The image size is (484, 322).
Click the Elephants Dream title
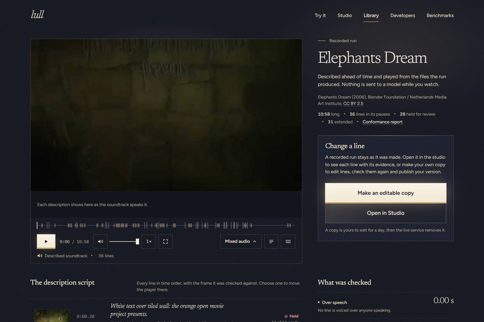(372, 58)
